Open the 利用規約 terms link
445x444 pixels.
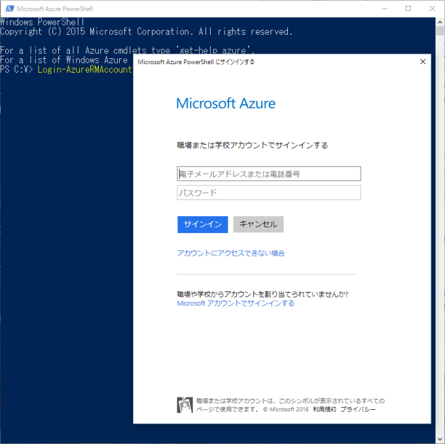tap(325, 409)
